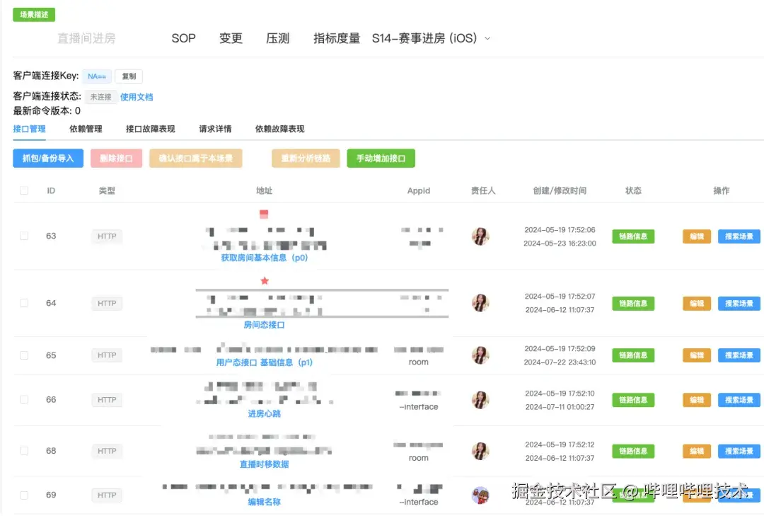Click 链路信息 for interface ID 64
This screenshot has width=764, height=516.
633,303
